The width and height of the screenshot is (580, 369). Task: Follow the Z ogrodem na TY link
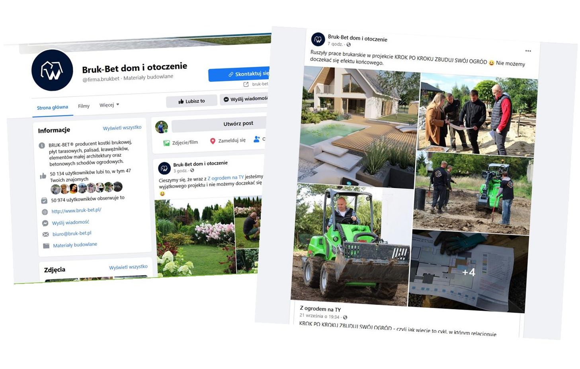pos(225,178)
